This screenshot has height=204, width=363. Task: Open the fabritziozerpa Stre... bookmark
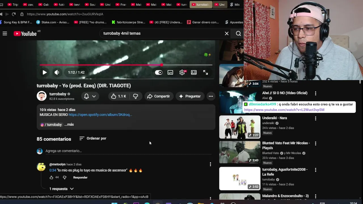(128, 22)
